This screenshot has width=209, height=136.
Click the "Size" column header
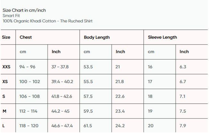coord(6,37)
